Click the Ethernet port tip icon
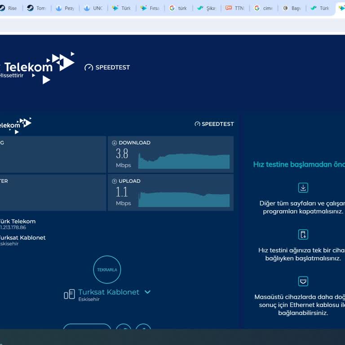Screen dimensions: 345x345 click(x=303, y=281)
